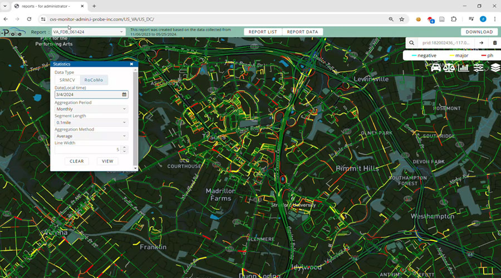Open the Report selection dropdown VA_FDB_061424
This screenshot has height=278, width=501.
(88, 32)
